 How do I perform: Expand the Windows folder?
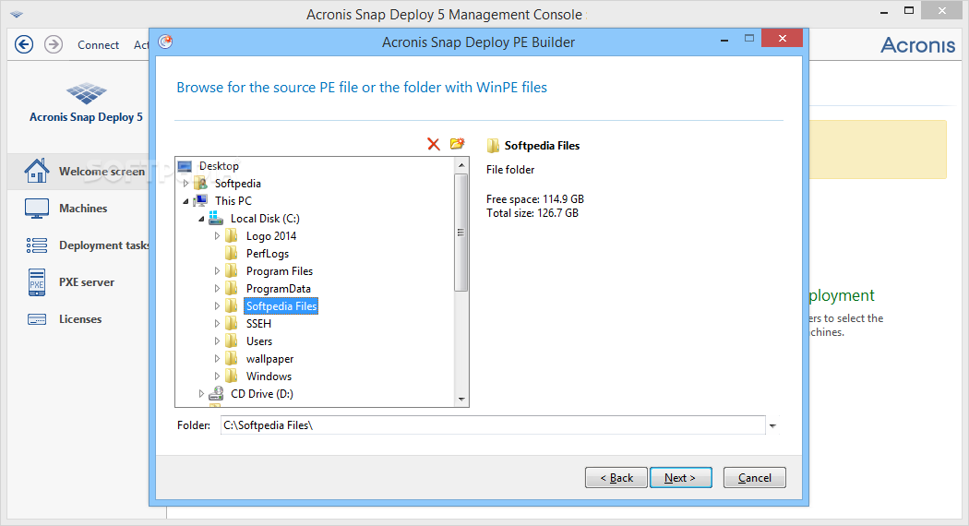217,377
